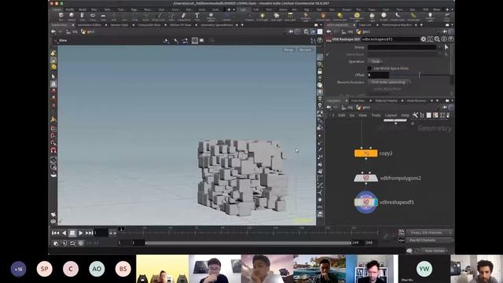Click the select tool arrow in left toolbar
This screenshot has width=503, height=283.
coord(53,77)
